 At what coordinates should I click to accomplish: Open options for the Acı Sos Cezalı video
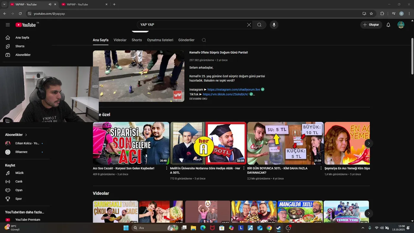167,168
